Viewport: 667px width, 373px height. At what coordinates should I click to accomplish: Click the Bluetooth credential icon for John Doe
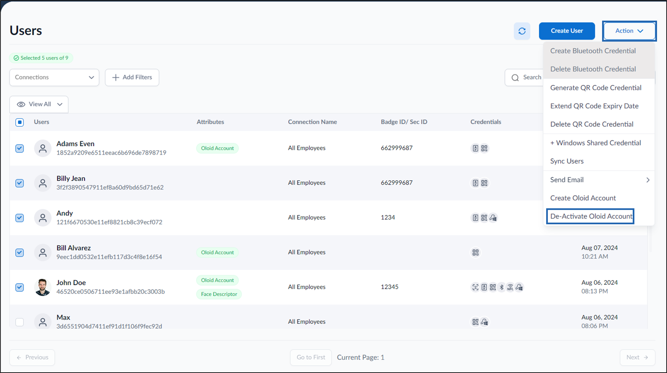502,287
